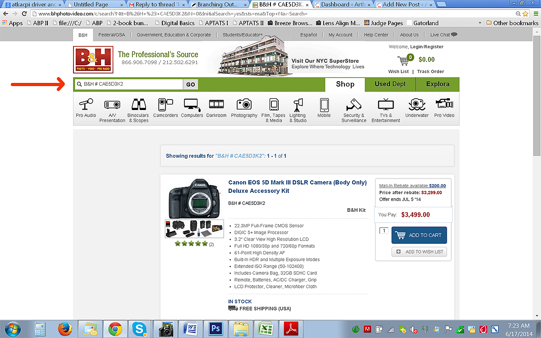Open the Underwater category icon
Screen dimensions: 541x338
tap(417, 105)
